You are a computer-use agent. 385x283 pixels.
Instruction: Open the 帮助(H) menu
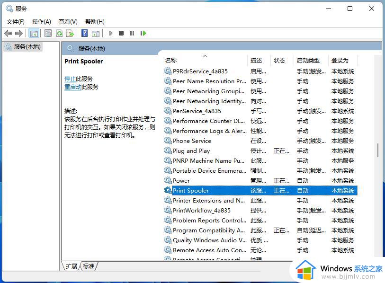coord(95,22)
